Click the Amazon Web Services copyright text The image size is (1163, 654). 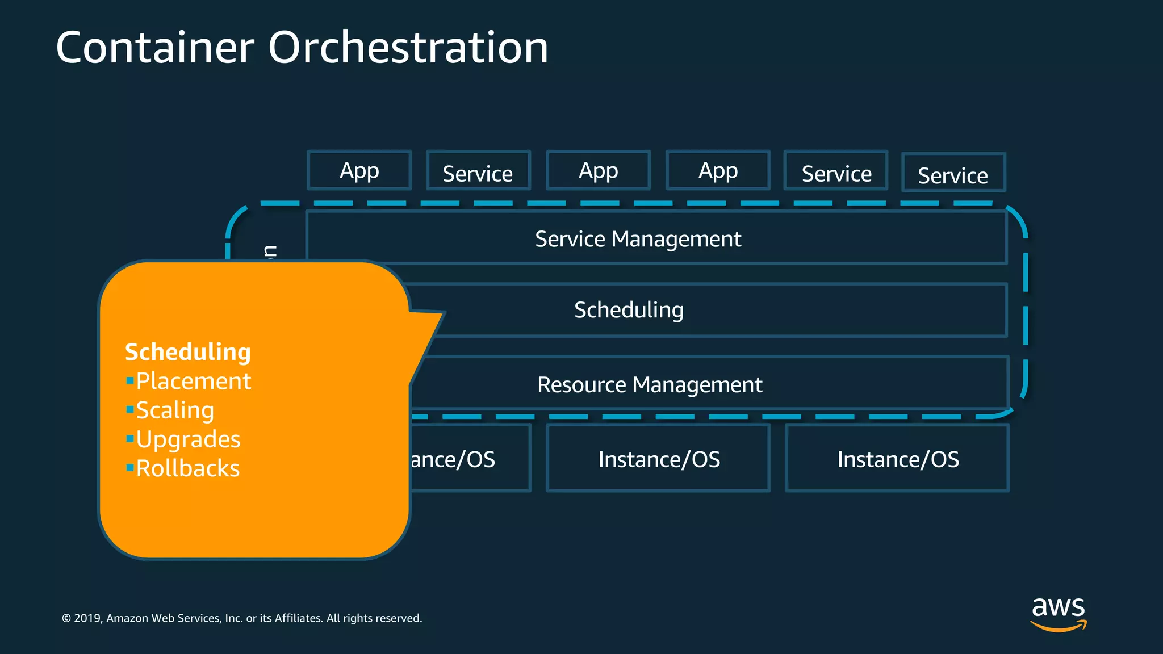(242, 618)
